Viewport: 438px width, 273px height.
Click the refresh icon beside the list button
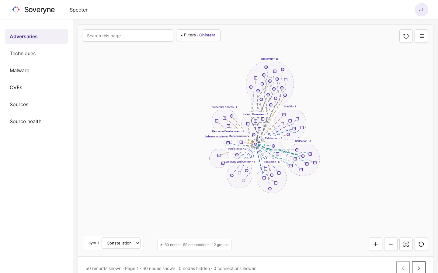[406, 36]
